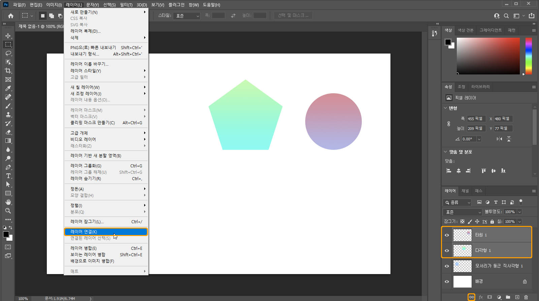The height and width of the screenshot is (301, 539).
Task: Align left edges icon
Action: point(449,171)
